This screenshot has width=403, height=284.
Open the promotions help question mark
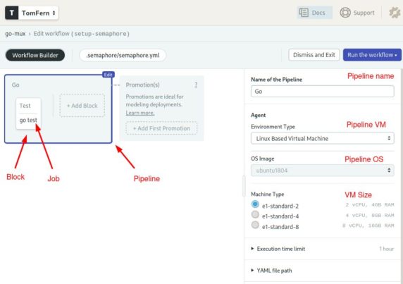tap(196, 85)
